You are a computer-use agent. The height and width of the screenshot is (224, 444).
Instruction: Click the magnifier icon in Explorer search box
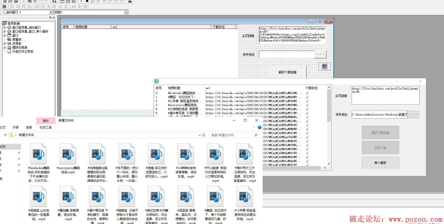click(256, 135)
